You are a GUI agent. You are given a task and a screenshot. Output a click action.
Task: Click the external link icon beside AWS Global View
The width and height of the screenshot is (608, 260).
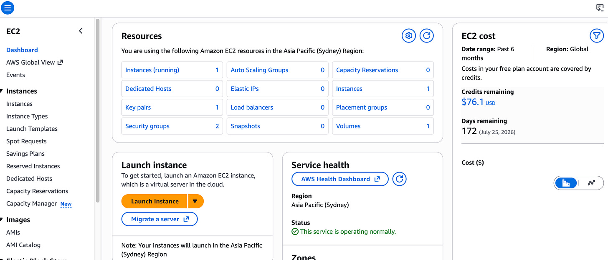point(61,62)
